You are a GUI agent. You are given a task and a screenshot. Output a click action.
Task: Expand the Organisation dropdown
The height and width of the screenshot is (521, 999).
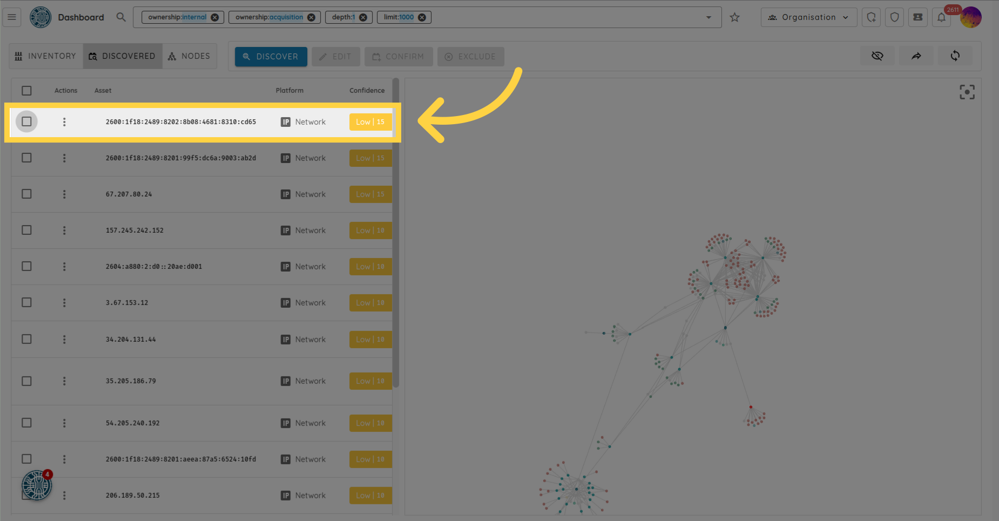[x=808, y=17]
